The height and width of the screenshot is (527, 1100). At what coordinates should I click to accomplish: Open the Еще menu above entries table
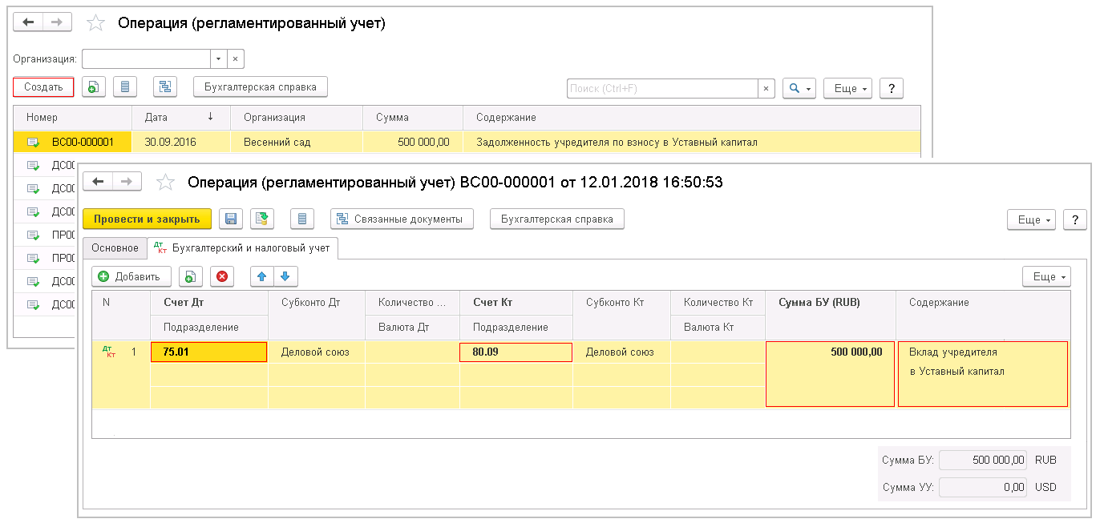[x=1046, y=276]
